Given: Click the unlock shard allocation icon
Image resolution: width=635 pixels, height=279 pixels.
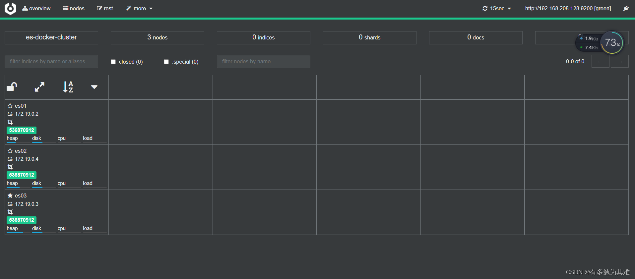Looking at the screenshot, I should tap(12, 87).
